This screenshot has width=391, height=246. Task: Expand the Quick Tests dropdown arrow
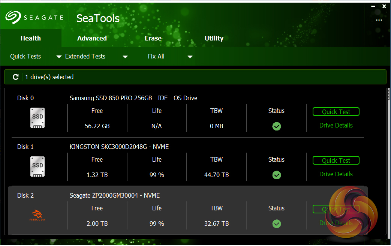[59, 57]
